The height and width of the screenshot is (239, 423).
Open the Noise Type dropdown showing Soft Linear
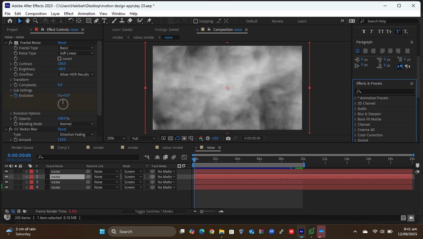coord(76,53)
